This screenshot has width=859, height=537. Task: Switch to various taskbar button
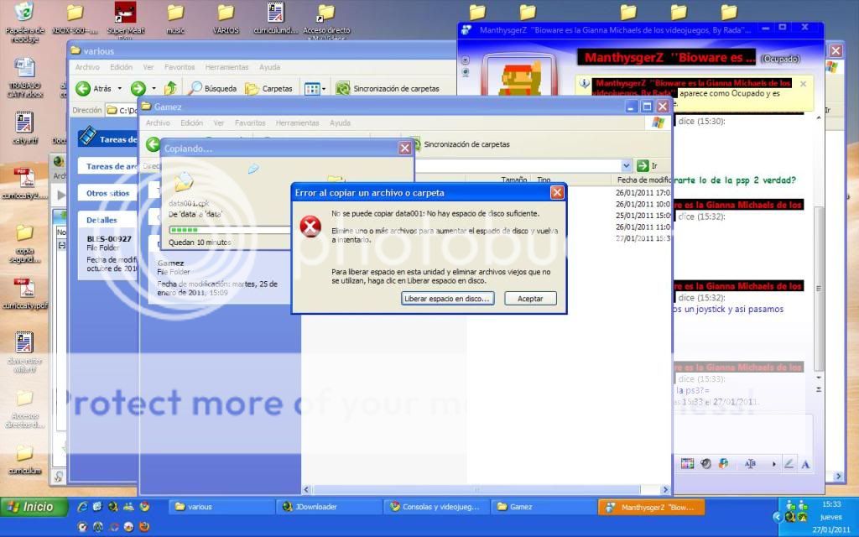pyautogui.click(x=221, y=507)
